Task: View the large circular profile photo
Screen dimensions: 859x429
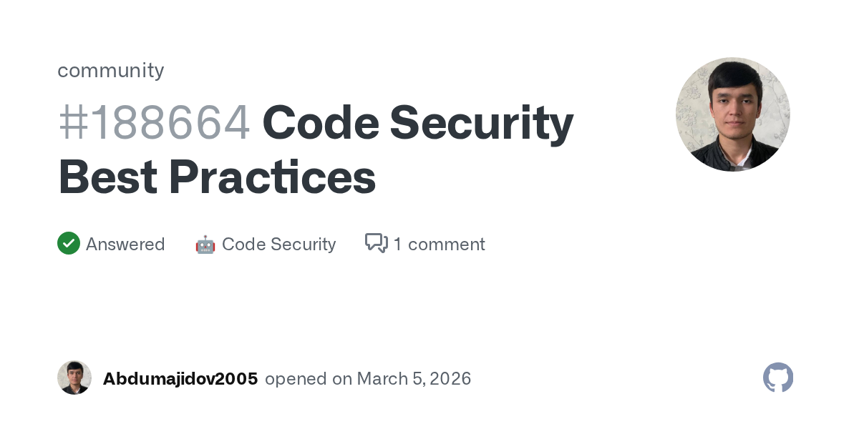Action: (x=732, y=114)
